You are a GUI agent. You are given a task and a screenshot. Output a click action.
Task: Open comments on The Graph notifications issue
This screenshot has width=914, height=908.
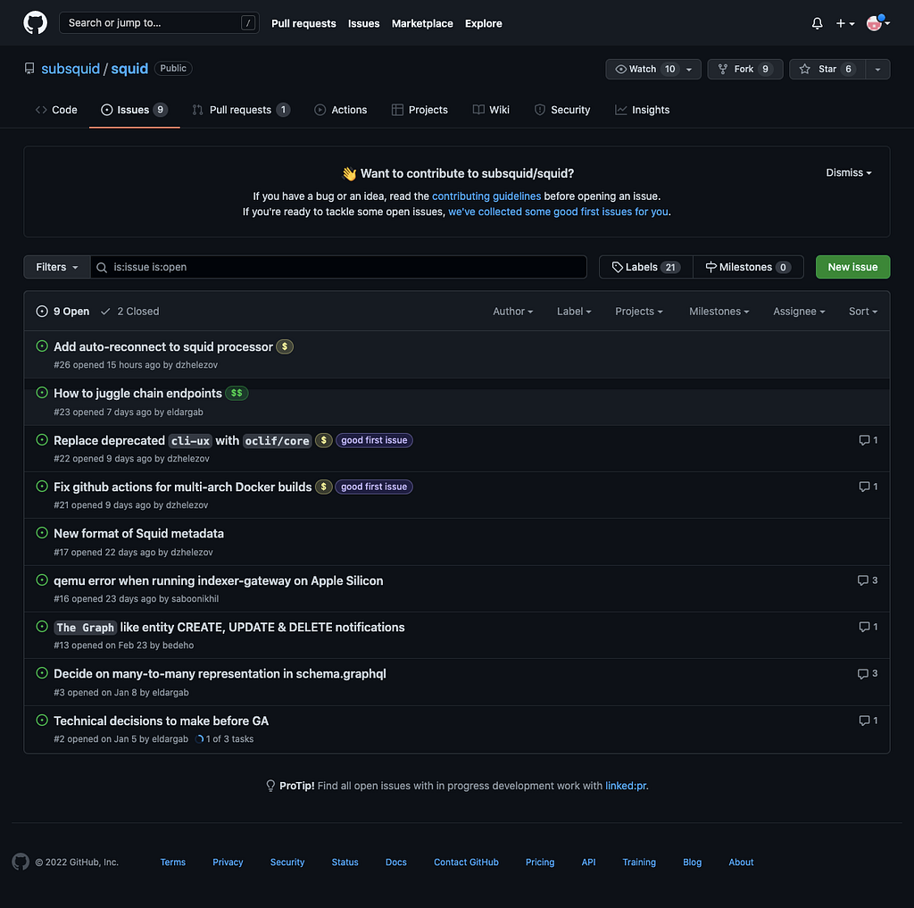click(868, 627)
